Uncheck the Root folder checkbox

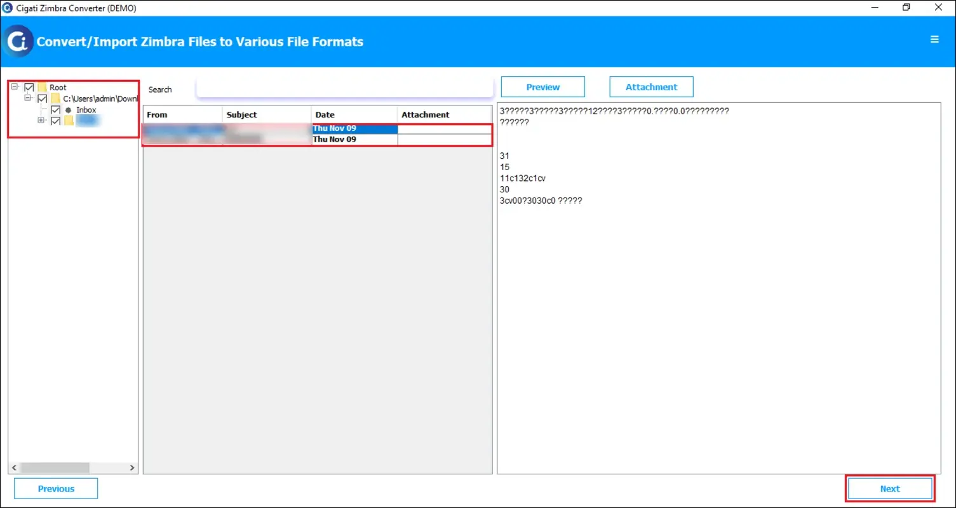click(x=29, y=88)
